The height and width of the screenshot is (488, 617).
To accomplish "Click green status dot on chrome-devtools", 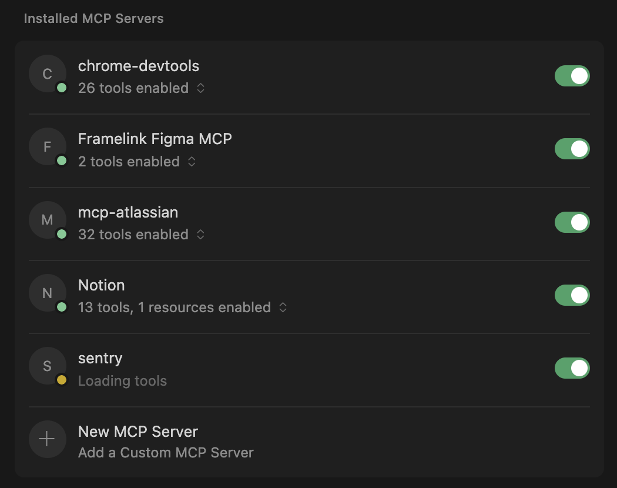I will tap(61, 88).
